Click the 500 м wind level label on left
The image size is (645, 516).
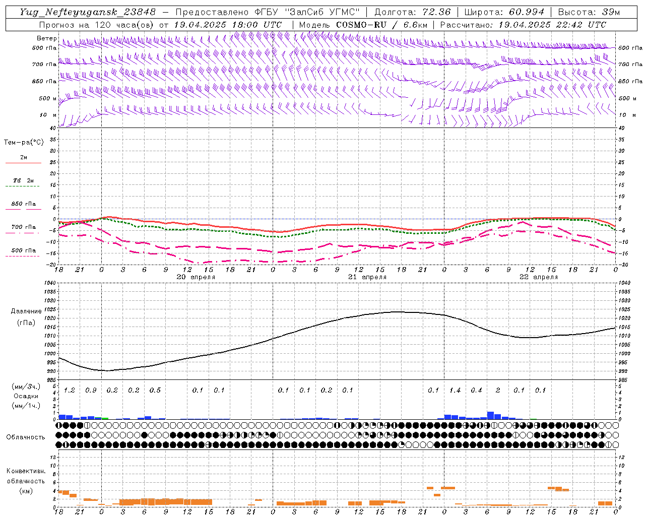(x=48, y=98)
